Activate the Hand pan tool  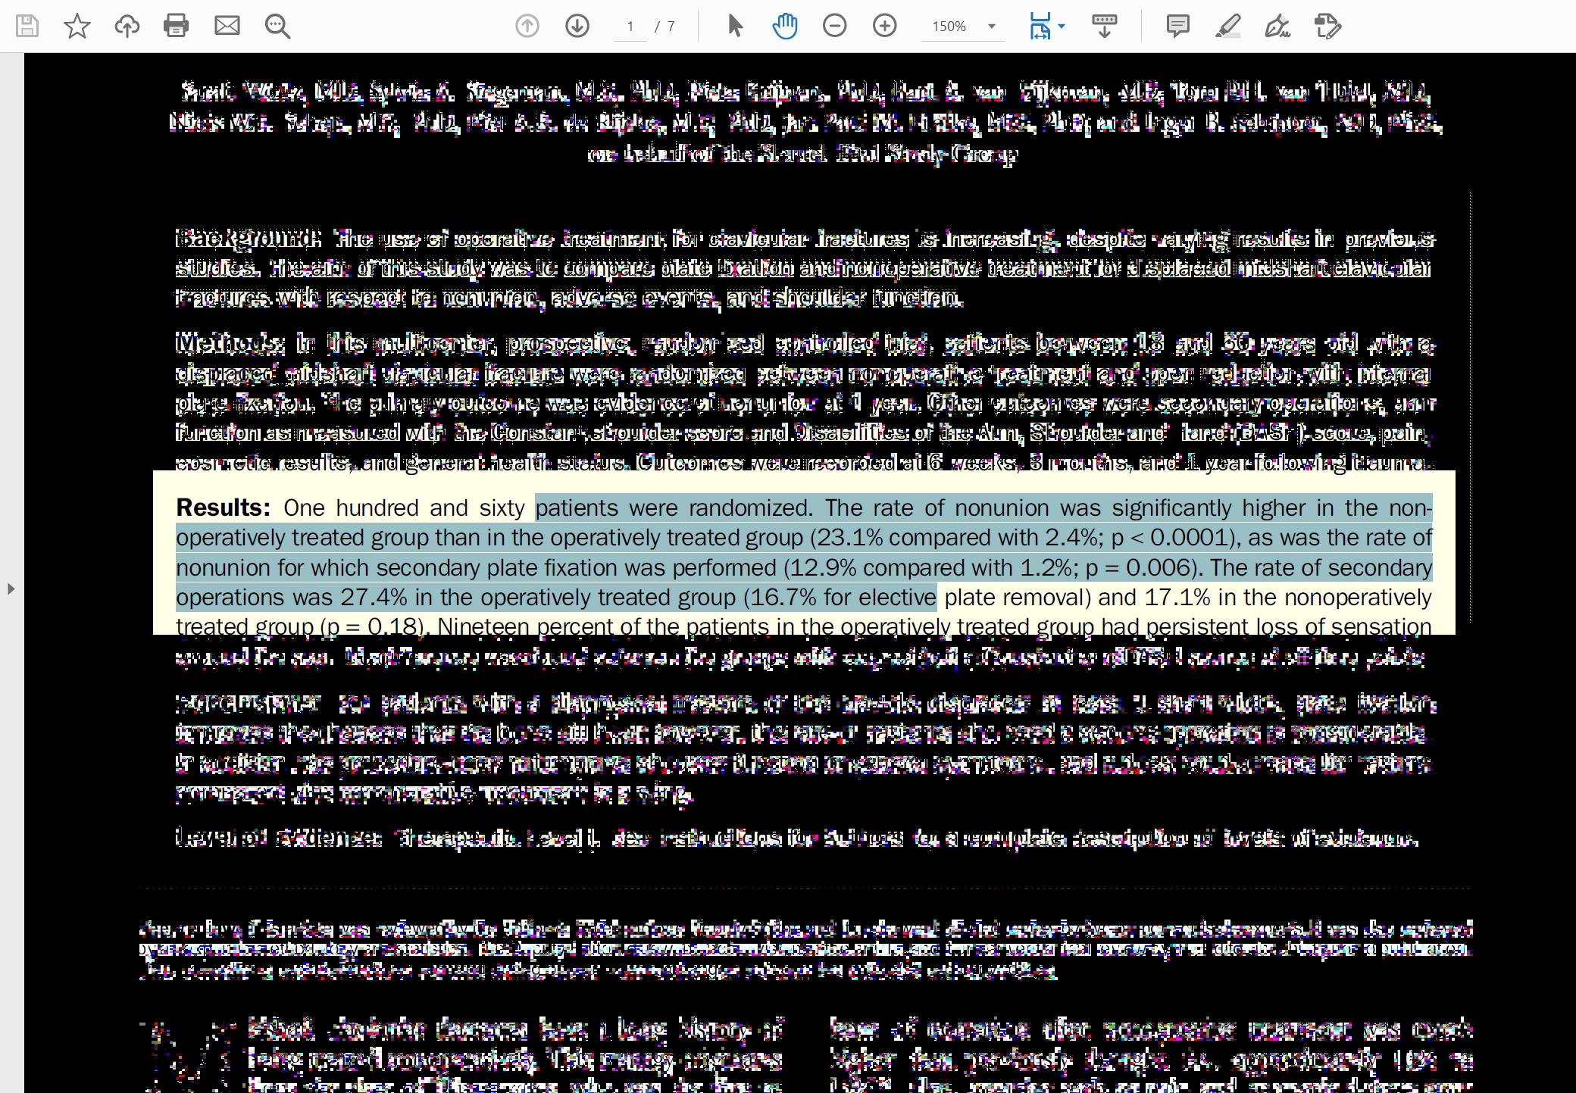[785, 26]
